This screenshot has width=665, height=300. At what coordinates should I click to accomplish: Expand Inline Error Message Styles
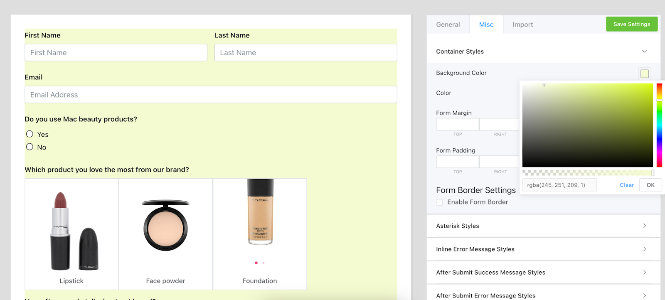pyautogui.click(x=543, y=249)
